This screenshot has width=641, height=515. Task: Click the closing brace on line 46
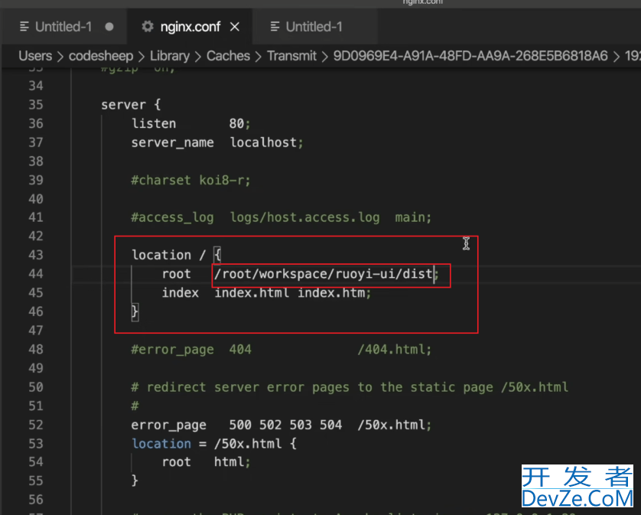pos(135,311)
